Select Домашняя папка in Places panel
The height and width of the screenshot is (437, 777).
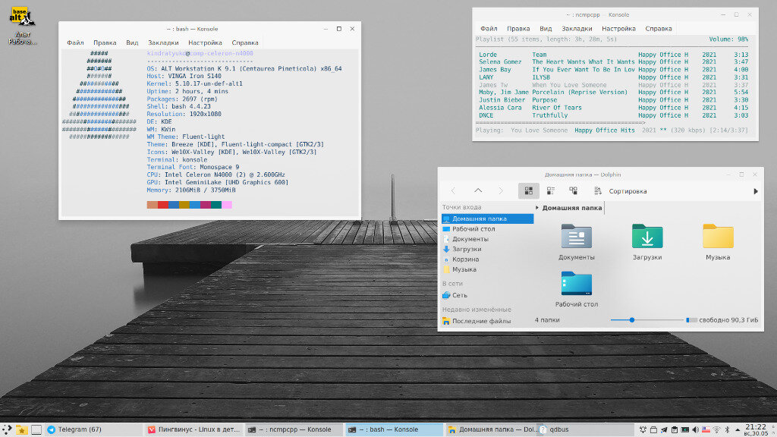coord(488,218)
